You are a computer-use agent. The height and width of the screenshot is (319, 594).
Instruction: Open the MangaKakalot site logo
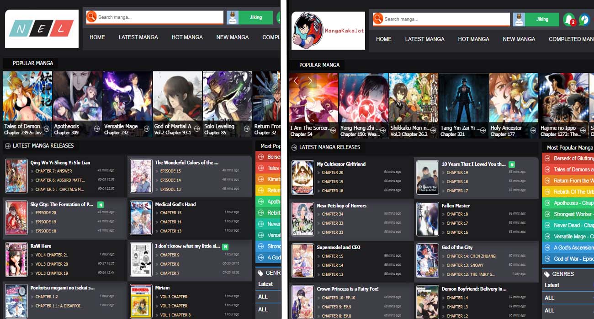(x=328, y=31)
